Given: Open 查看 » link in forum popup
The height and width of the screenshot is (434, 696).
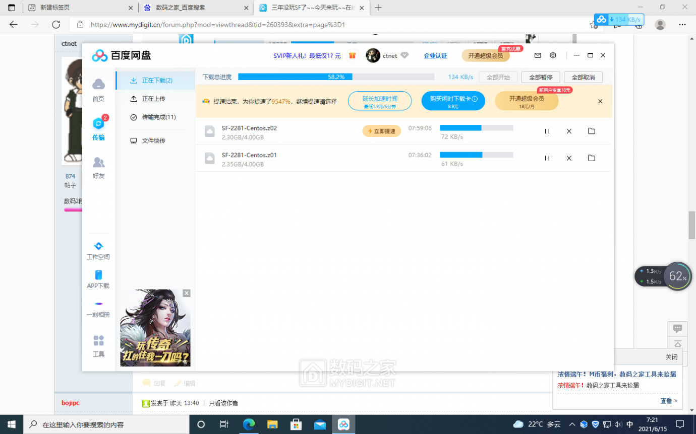Looking at the screenshot, I should (x=669, y=401).
